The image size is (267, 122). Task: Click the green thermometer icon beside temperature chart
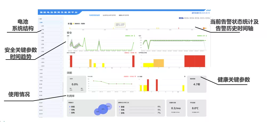click(x=134, y=36)
